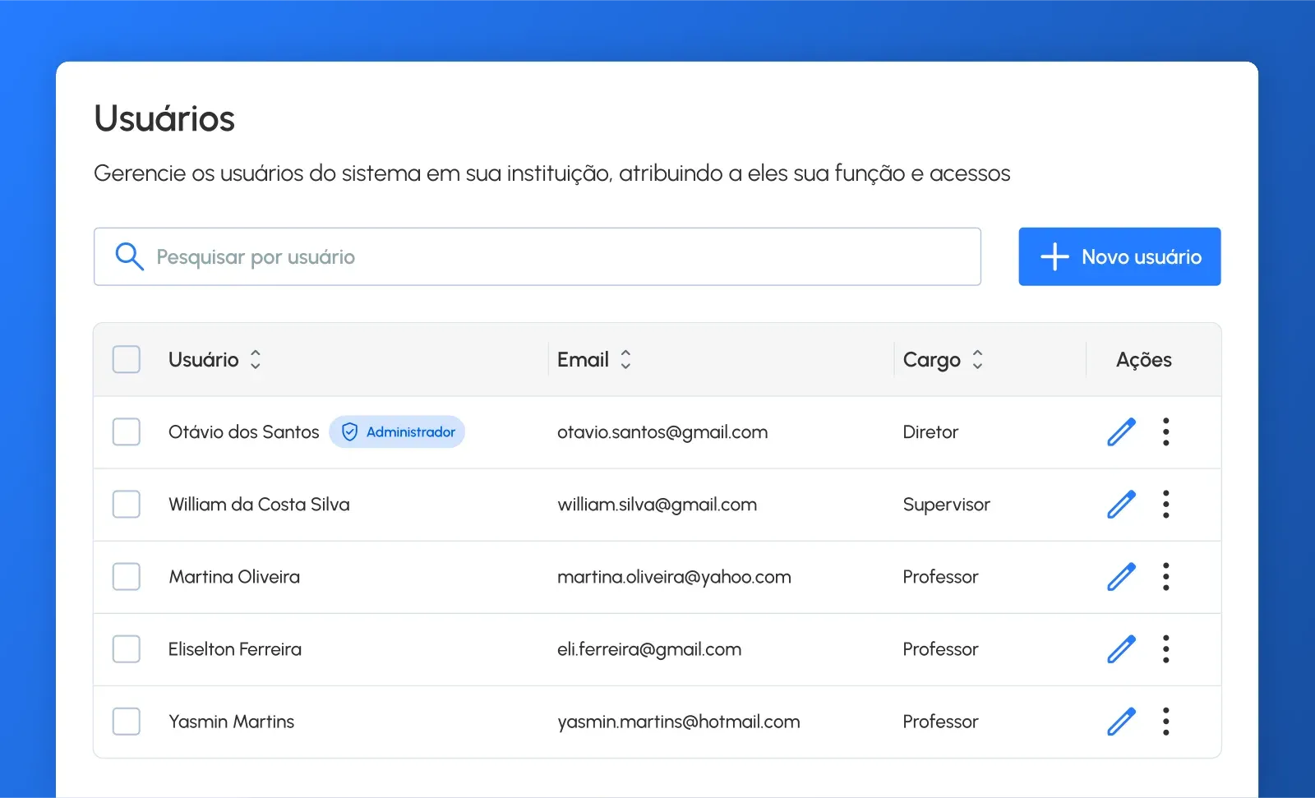
Task: Click the magnifier search icon
Action: pyautogui.click(x=129, y=256)
